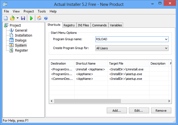Click the New project toolbar icon
Viewport: 178px width, 125px height.
coord(6,18)
